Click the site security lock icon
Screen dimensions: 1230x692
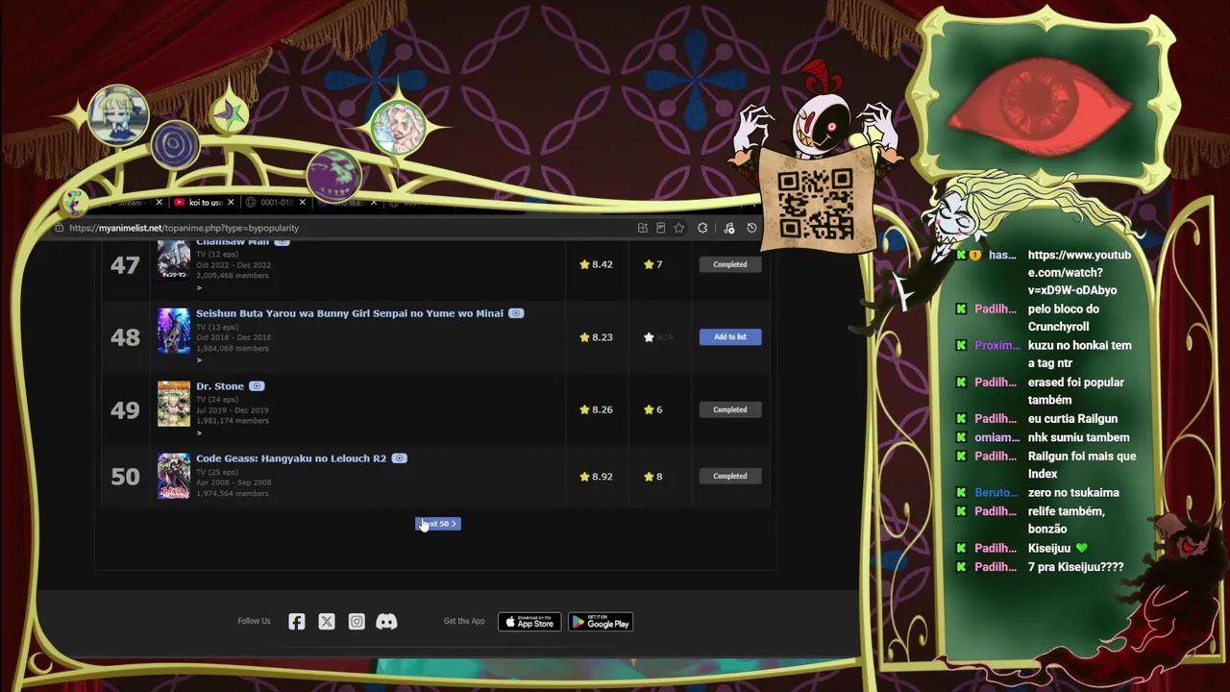[x=60, y=228]
